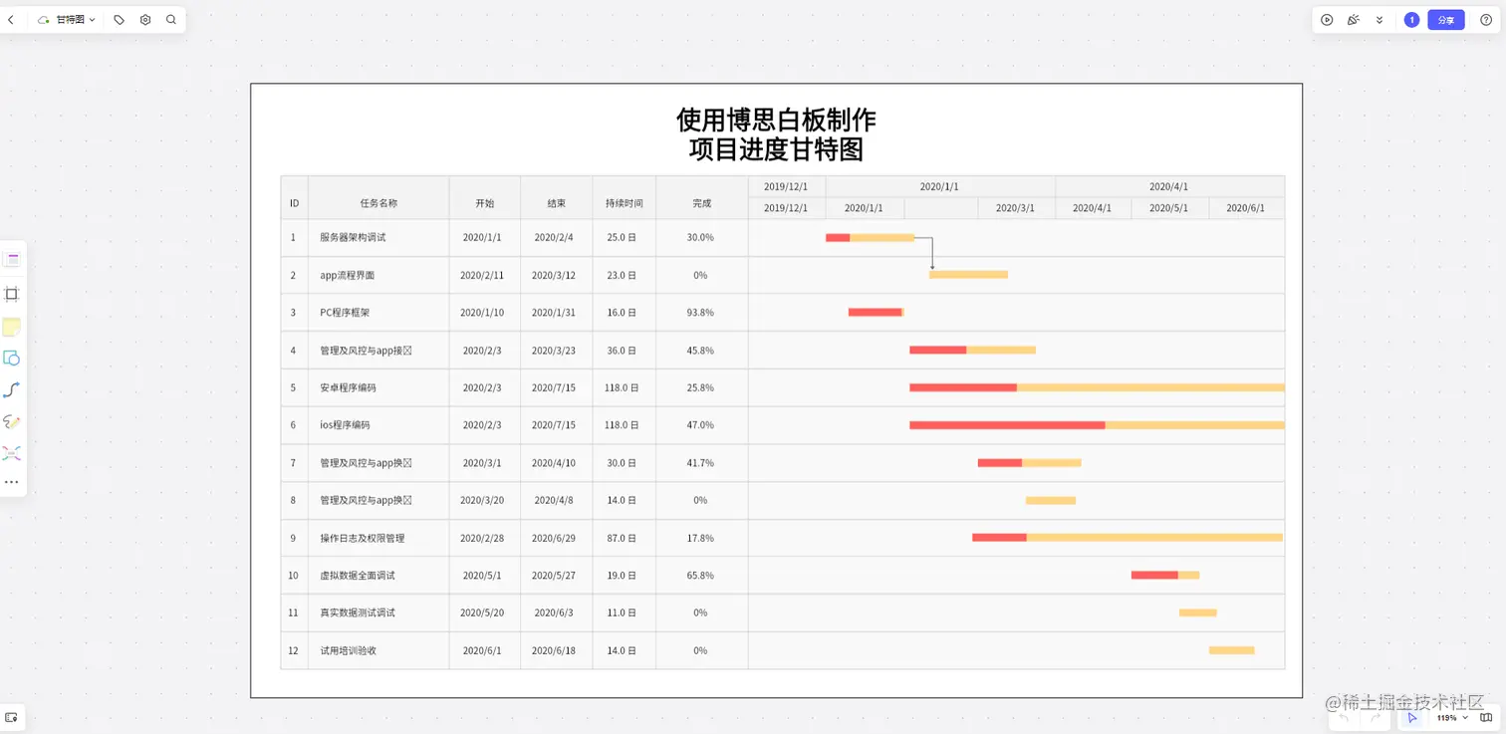Screen dimensions: 1506x734
Task: Select the template tool in left sidebar
Action: [12, 260]
